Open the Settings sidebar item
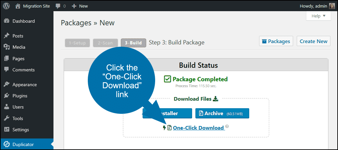Screen dimensions: 338x150 [20, 130]
